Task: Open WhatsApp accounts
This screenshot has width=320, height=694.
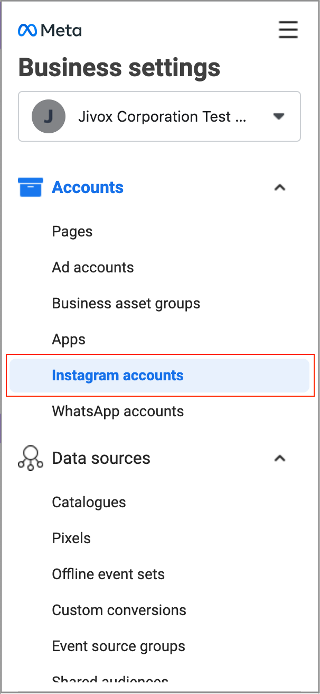Action: click(118, 412)
